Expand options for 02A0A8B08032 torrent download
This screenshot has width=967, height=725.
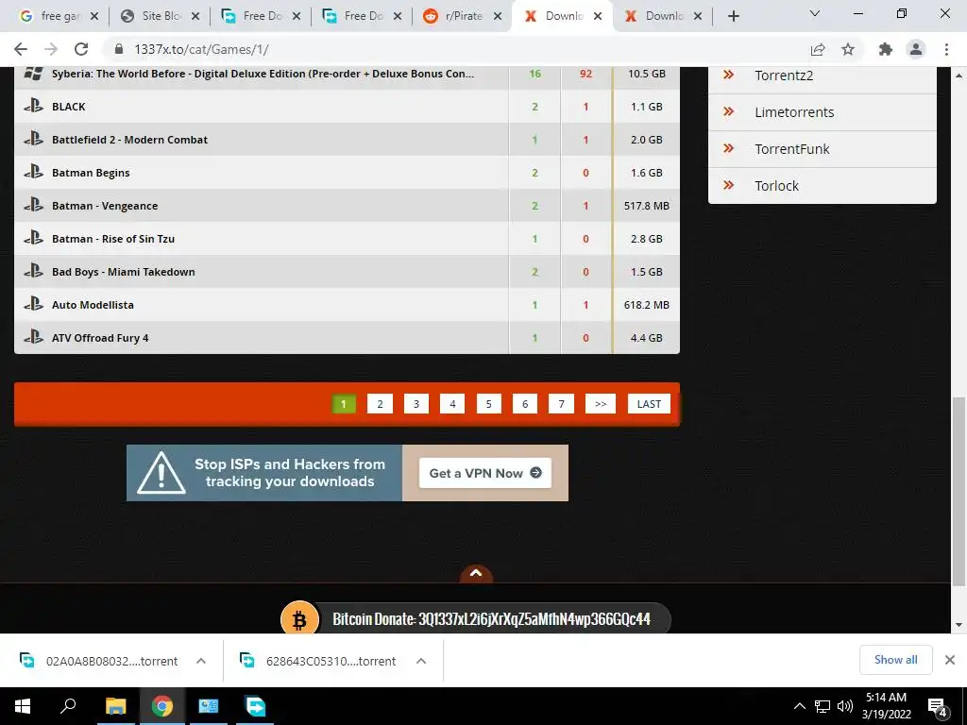[x=201, y=661]
